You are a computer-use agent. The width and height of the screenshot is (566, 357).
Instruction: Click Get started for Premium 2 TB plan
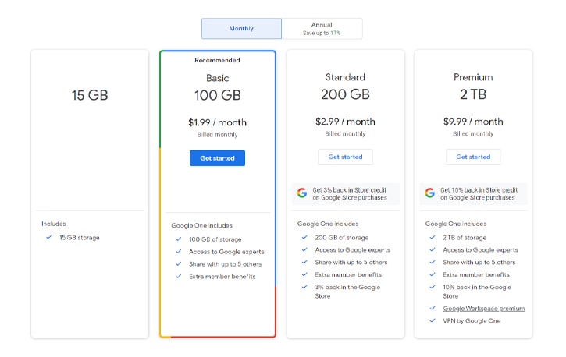(473, 157)
